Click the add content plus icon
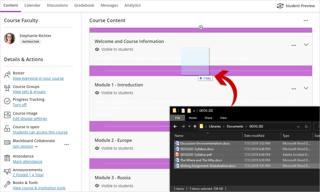This screenshot has height=192, width=320. click(x=201, y=27)
